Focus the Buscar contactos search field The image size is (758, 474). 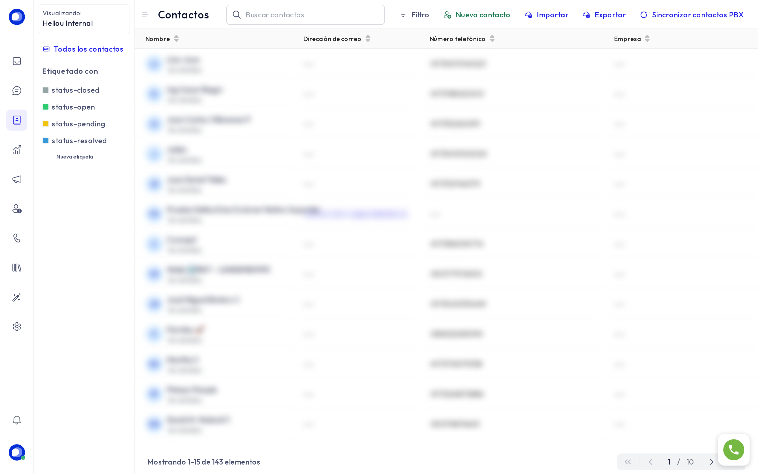point(305,15)
